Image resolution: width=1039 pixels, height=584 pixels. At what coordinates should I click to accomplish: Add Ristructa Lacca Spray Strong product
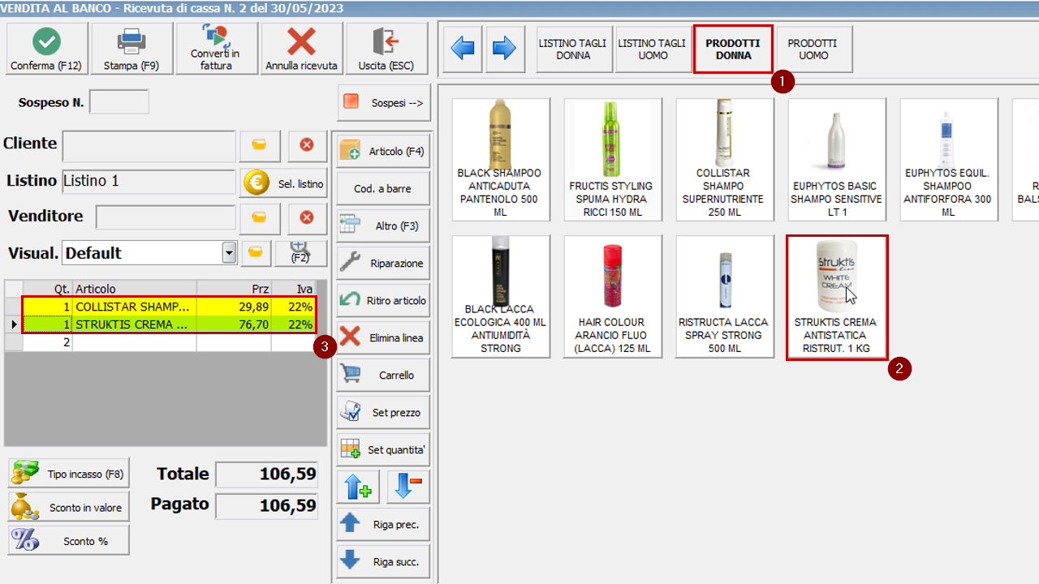(x=725, y=297)
